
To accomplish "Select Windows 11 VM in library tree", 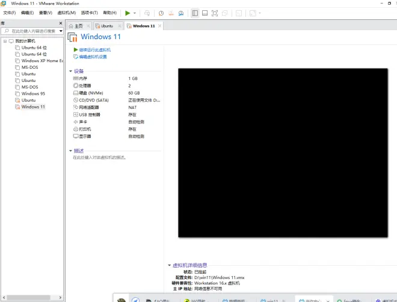I will point(30,107).
